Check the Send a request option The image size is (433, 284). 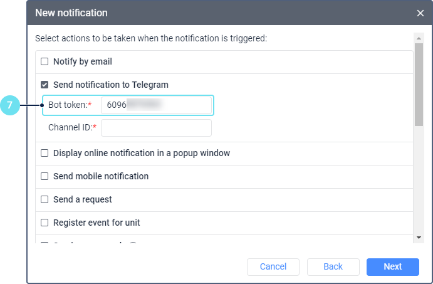[44, 199]
